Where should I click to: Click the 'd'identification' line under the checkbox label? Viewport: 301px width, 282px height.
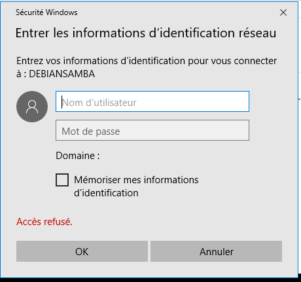click(x=106, y=193)
